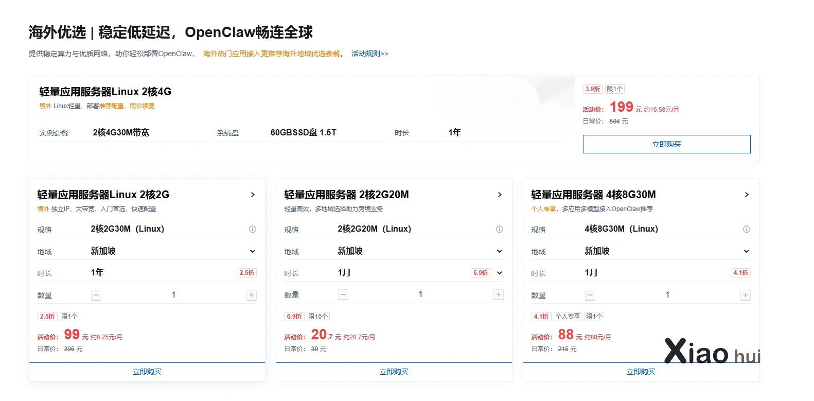The width and height of the screenshot is (814, 401).
Task: Decrease quantity for 2核2G20M server
Action: point(343,294)
